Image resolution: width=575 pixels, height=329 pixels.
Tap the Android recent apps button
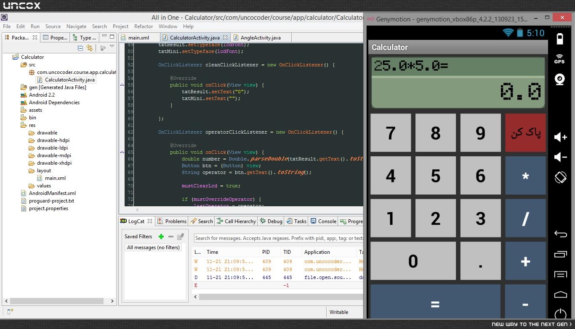tap(561, 254)
